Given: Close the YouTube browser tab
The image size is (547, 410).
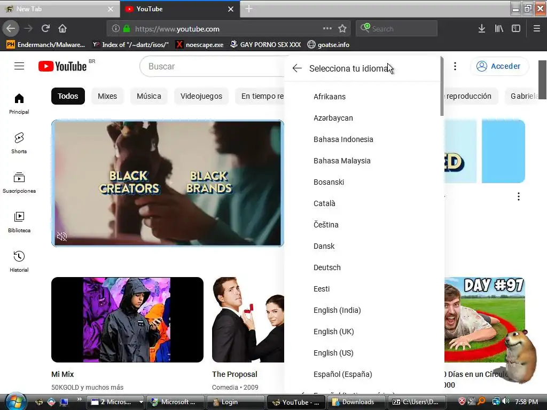Looking at the screenshot, I should click(x=231, y=9).
